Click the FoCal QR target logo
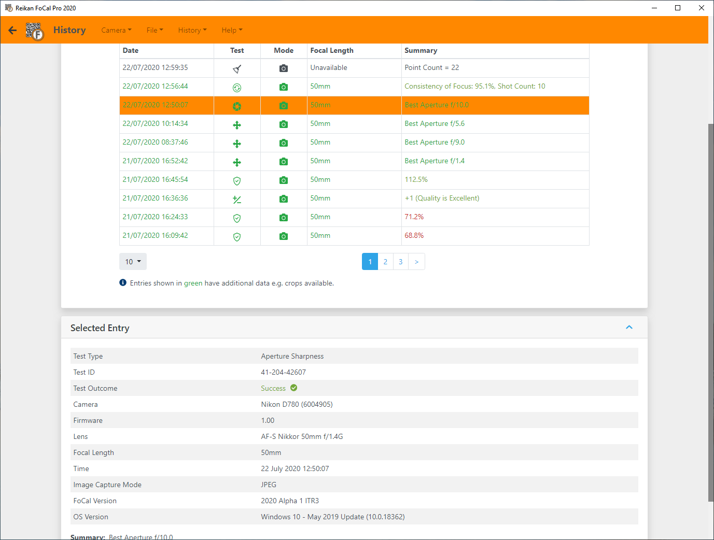Viewport: 714px width, 540px height. (x=35, y=31)
